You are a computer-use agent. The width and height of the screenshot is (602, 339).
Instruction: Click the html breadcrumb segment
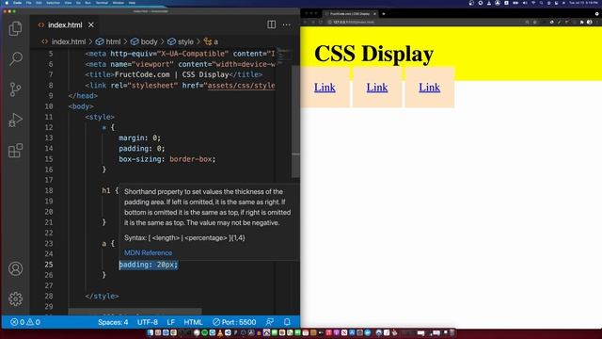pos(108,41)
